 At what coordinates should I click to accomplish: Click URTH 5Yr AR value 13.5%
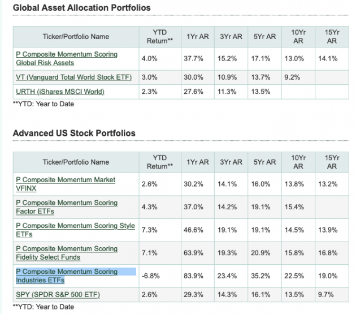click(x=261, y=92)
